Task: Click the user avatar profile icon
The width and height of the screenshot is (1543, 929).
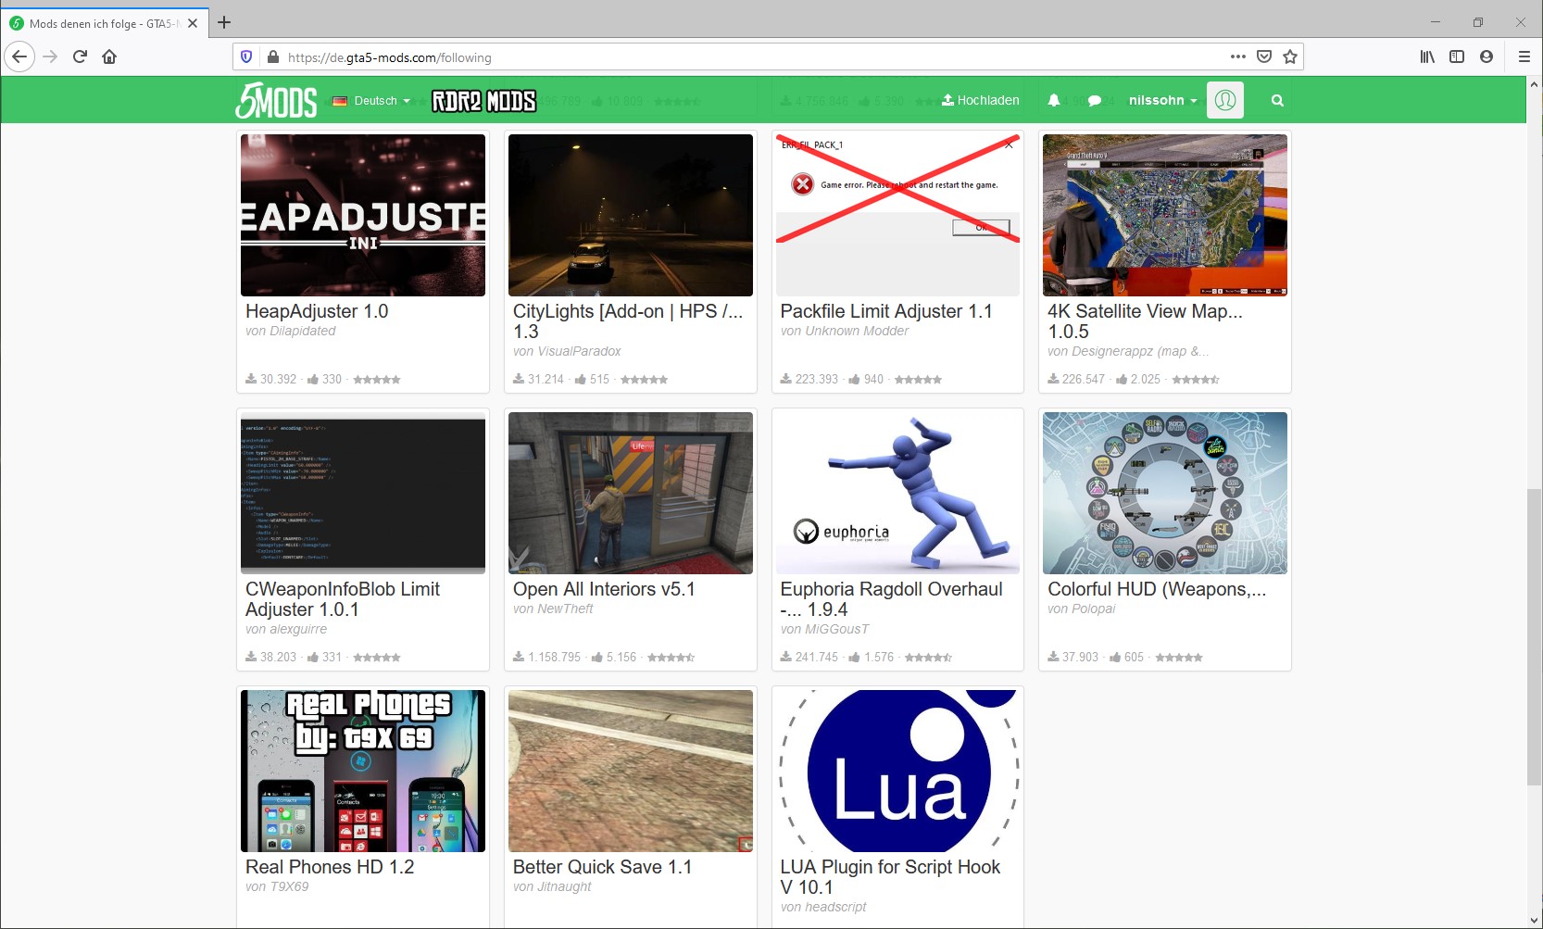Action: click(x=1225, y=100)
